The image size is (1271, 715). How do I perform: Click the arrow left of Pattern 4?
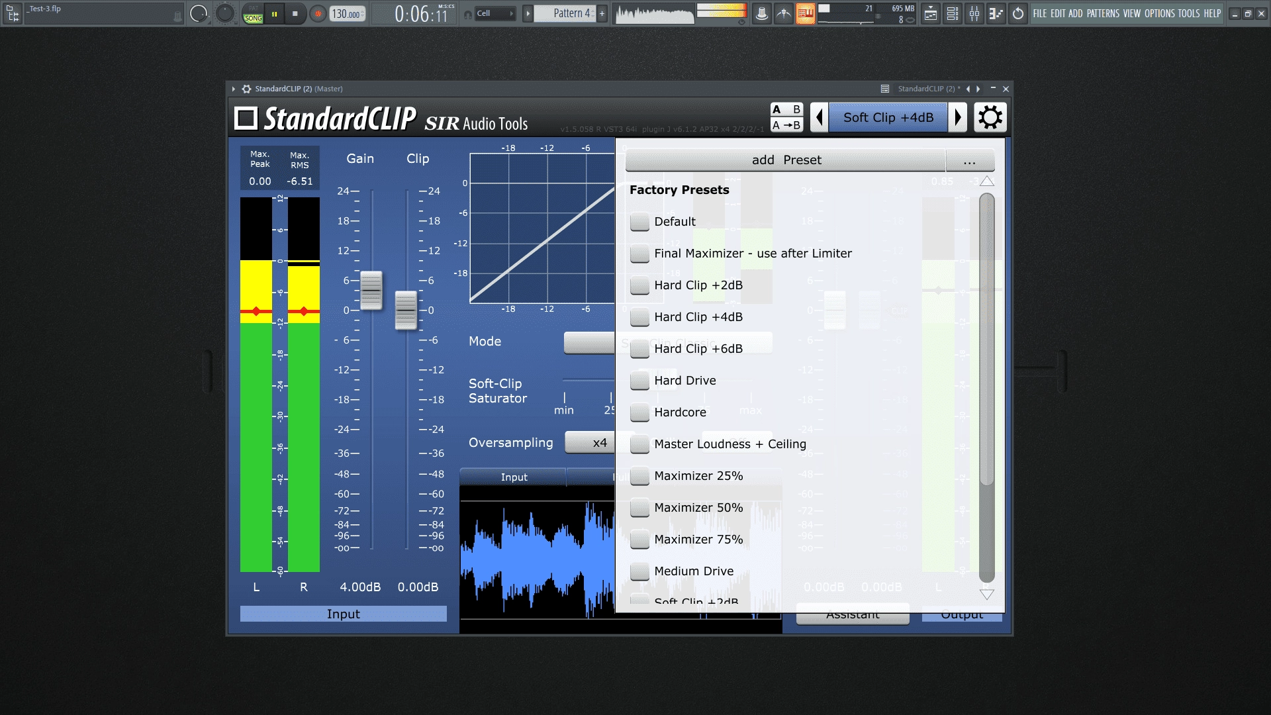point(528,13)
